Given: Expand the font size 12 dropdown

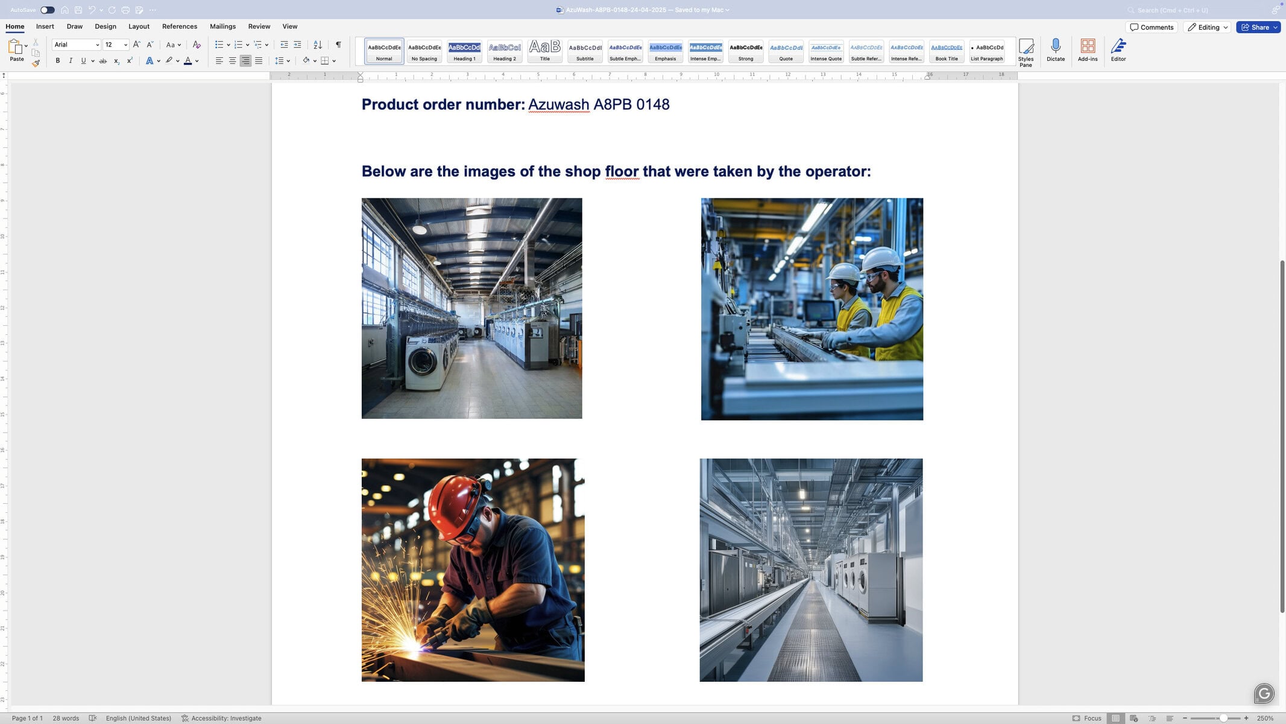Looking at the screenshot, I should [x=125, y=45].
